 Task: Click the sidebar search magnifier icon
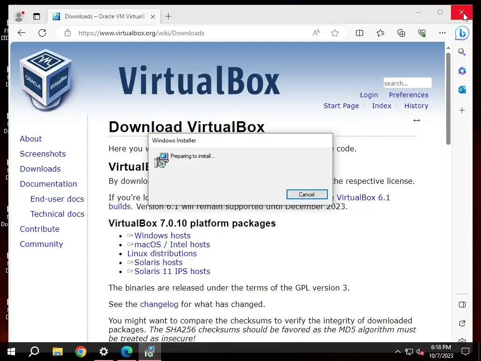pyautogui.click(x=462, y=52)
